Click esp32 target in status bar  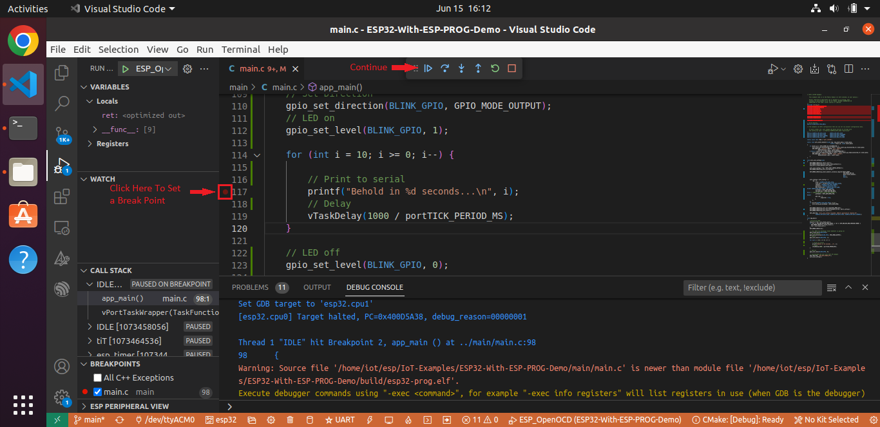click(221, 420)
